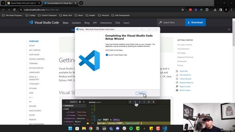
Task: Click the blue Download button
Action: coord(195,22)
